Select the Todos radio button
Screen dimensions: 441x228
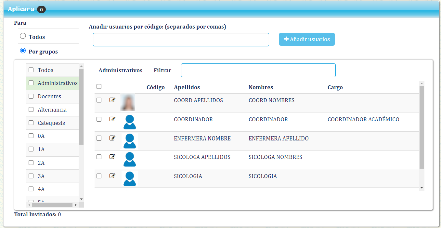[23, 36]
